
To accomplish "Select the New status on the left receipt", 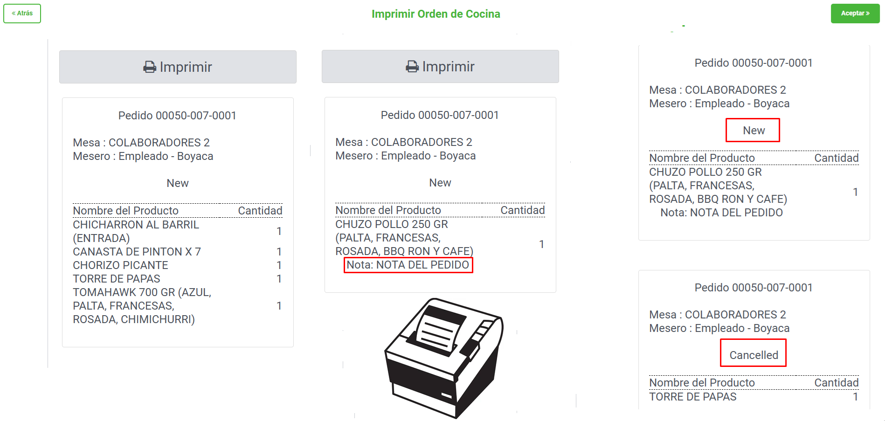I will click(177, 183).
